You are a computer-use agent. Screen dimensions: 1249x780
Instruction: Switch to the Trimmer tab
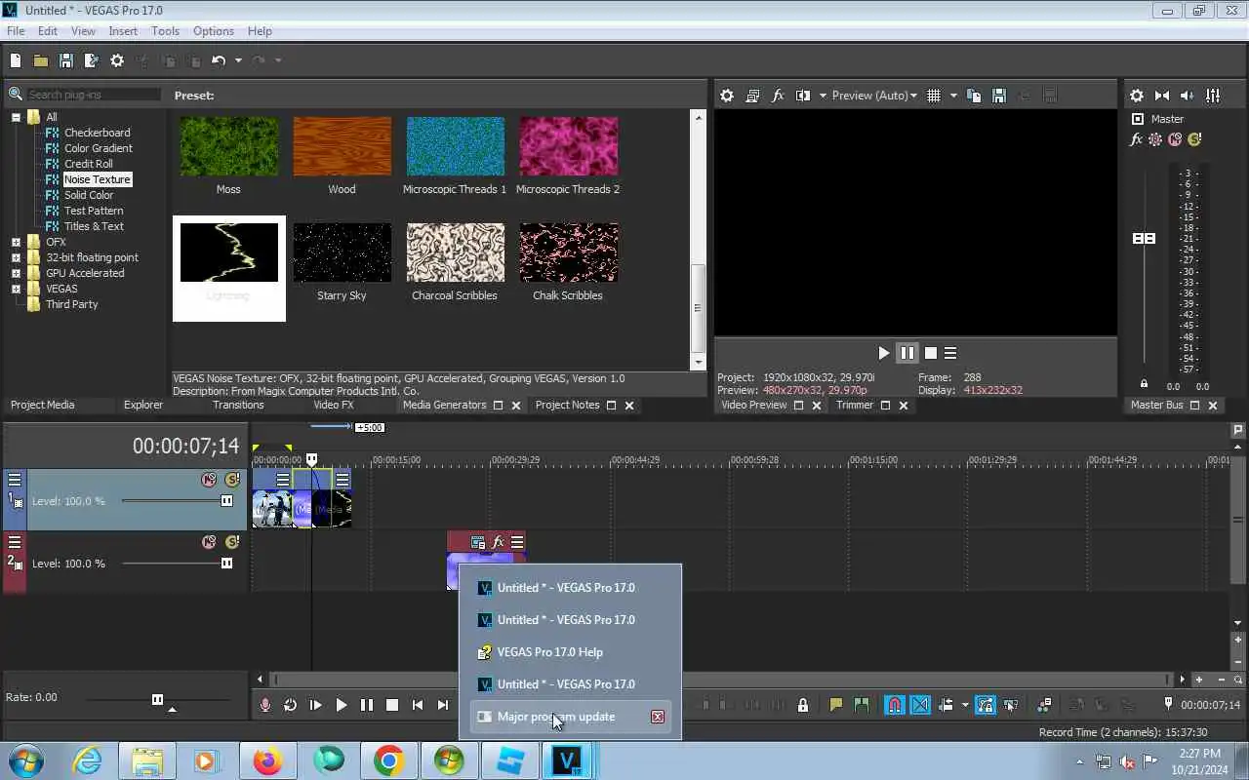point(855,405)
